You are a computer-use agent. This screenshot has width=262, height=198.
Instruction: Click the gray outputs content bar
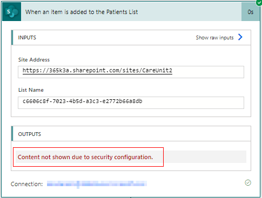pyautogui.click(x=131, y=156)
